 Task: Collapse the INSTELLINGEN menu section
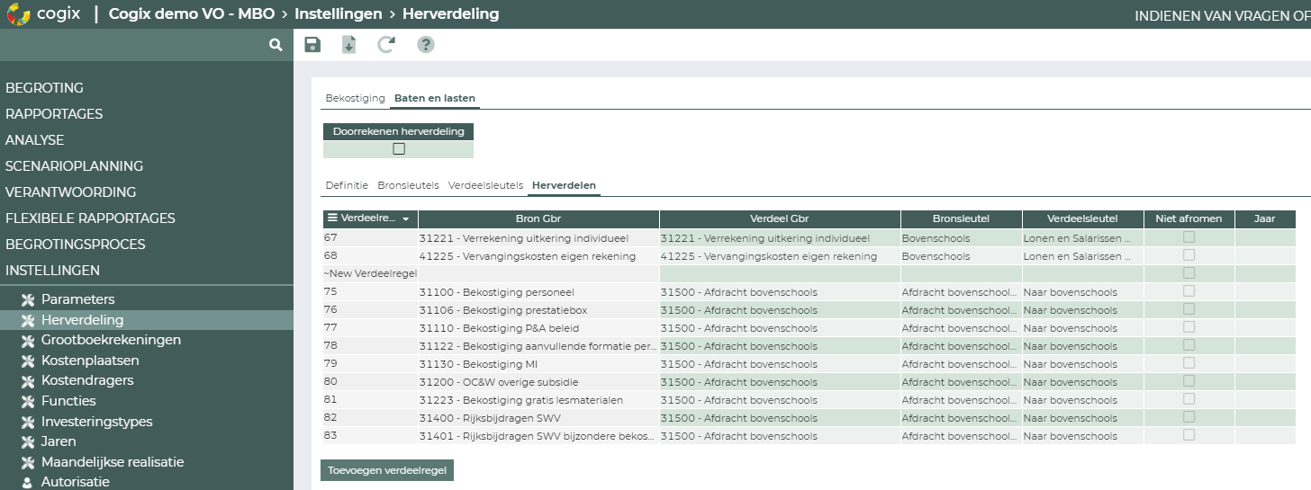52,271
